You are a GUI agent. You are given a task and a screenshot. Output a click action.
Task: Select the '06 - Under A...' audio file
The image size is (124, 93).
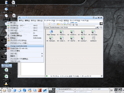click(61, 39)
